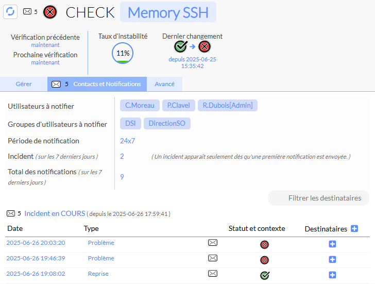Expand recipients for the 19:08:02 Reprise
The width and height of the screenshot is (375, 284).
pos(332,275)
